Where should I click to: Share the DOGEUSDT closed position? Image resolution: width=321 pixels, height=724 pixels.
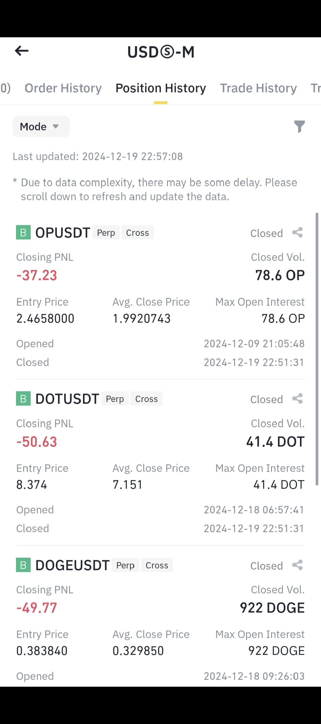pyautogui.click(x=298, y=565)
